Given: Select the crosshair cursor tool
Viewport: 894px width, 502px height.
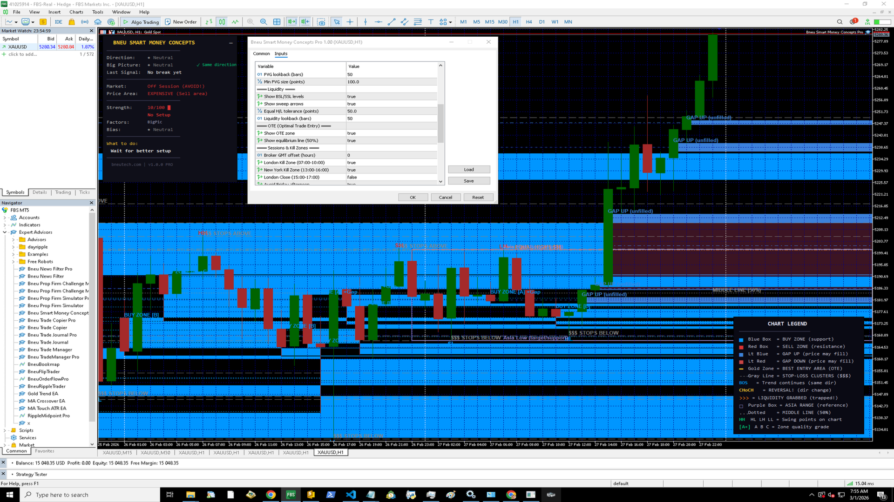Looking at the screenshot, I should pos(350,22).
